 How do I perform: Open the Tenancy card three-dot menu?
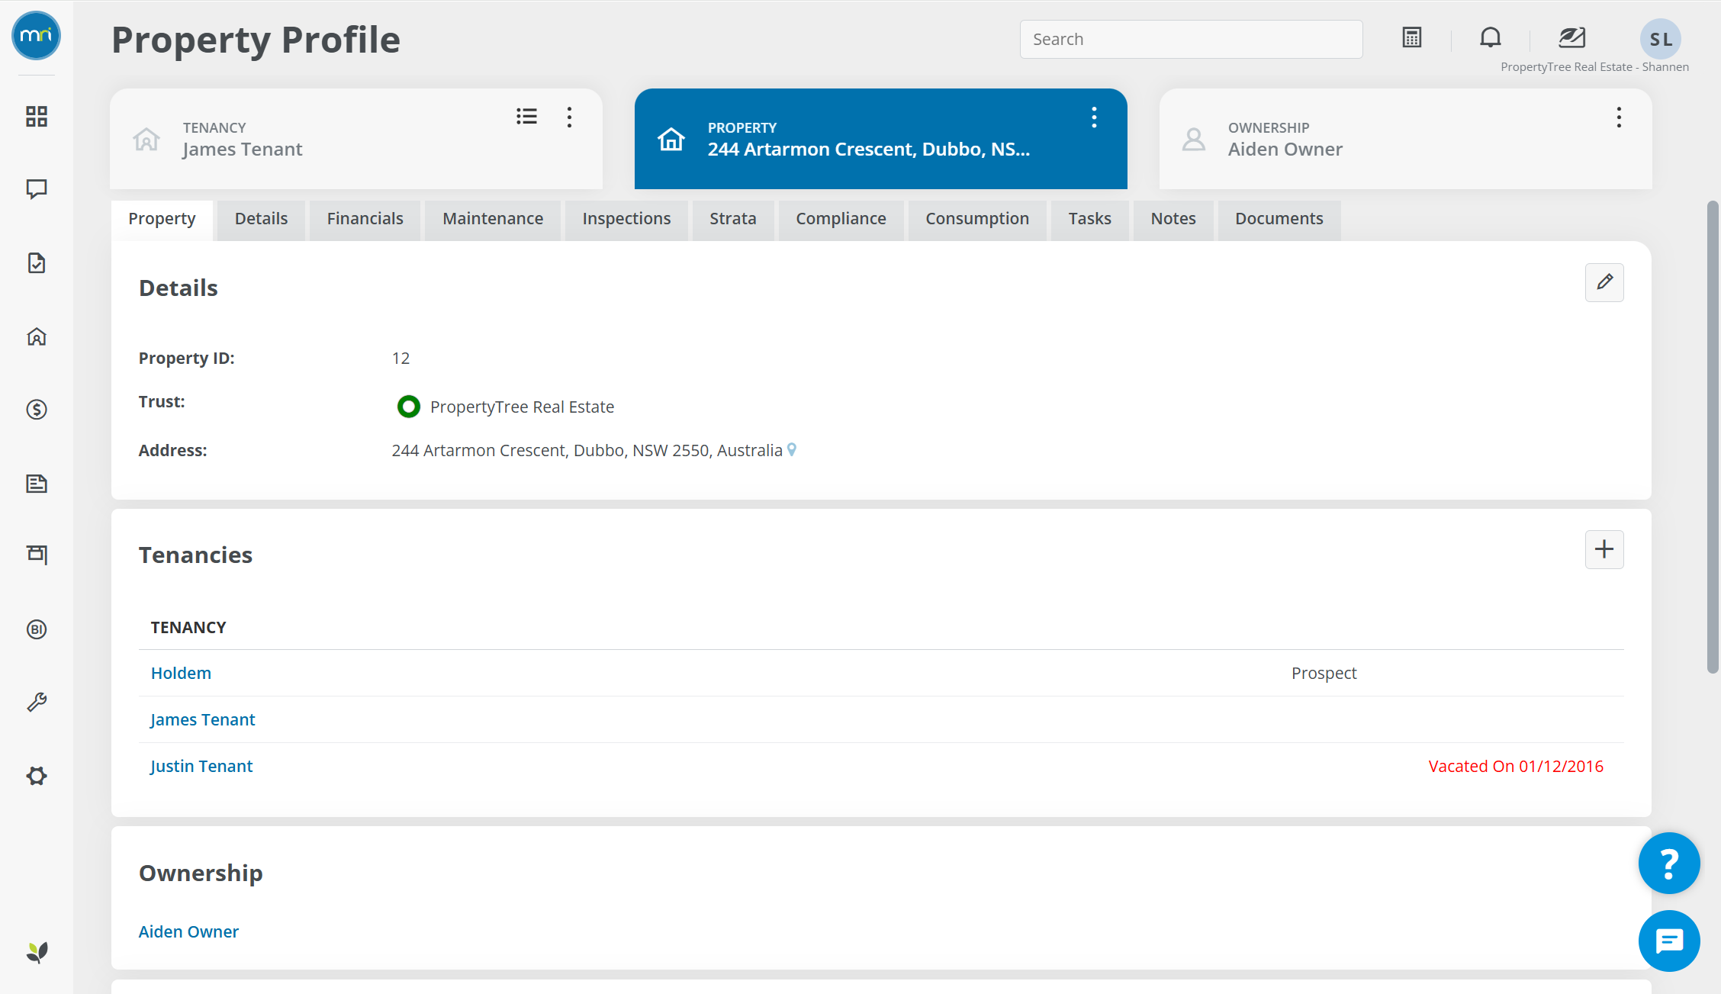(569, 117)
